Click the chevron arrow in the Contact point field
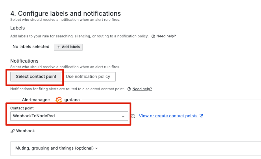 pos(123,116)
